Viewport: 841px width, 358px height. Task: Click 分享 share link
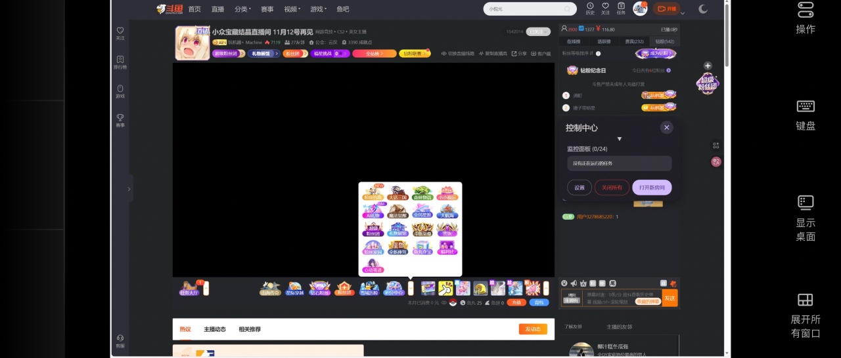[x=519, y=54]
